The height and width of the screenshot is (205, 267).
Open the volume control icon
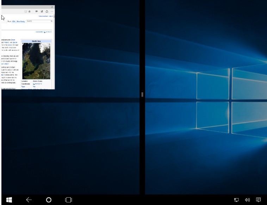click(247, 200)
